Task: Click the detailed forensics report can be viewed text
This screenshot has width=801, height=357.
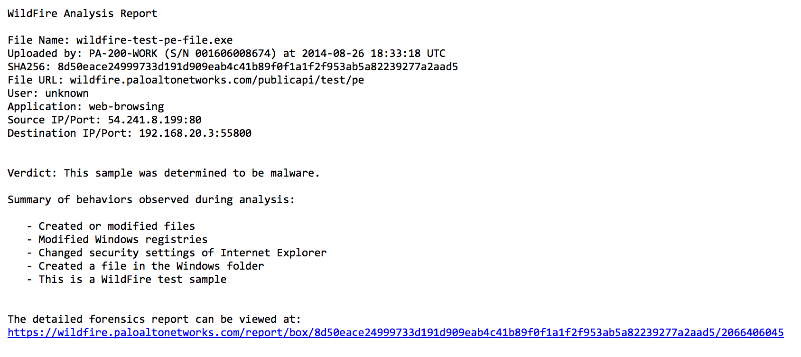Action: [154, 319]
